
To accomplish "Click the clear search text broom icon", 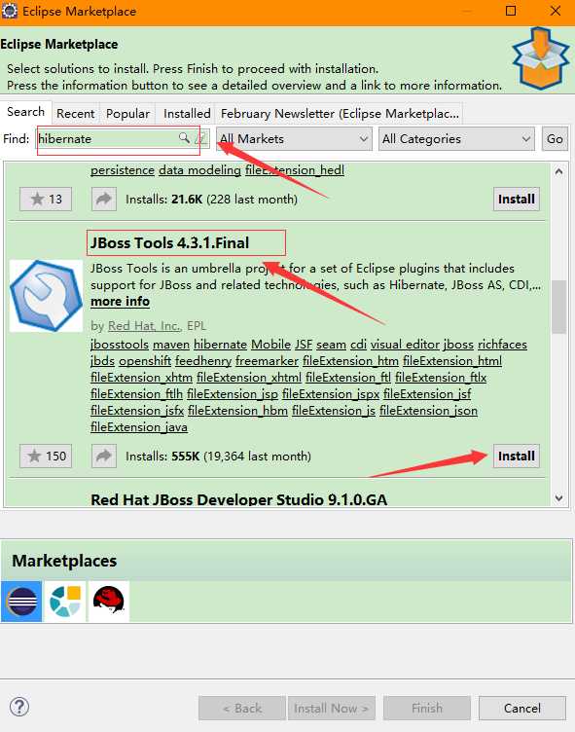I will [201, 138].
